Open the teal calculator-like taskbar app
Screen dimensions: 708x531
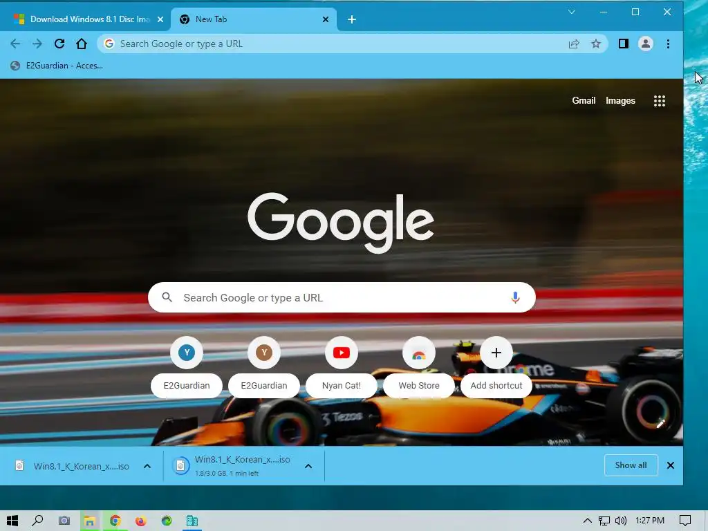click(x=192, y=521)
